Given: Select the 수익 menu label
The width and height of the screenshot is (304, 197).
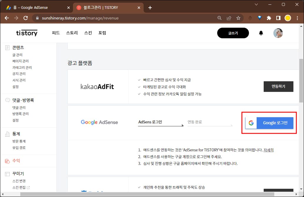Looking at the screenshot, I should click(x=16, y=161).
